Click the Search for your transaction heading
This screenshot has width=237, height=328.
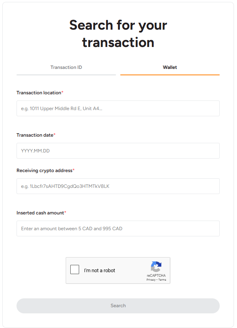pyautogui.click(x=118, y=33)
